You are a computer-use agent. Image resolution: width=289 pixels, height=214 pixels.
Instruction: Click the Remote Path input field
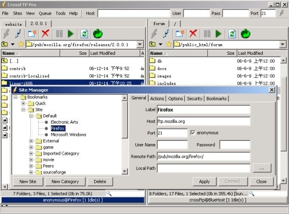pyautogui.click(x=203, y=156)
